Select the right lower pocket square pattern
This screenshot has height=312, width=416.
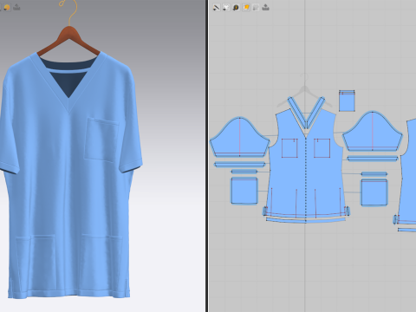tap(374, 192)
